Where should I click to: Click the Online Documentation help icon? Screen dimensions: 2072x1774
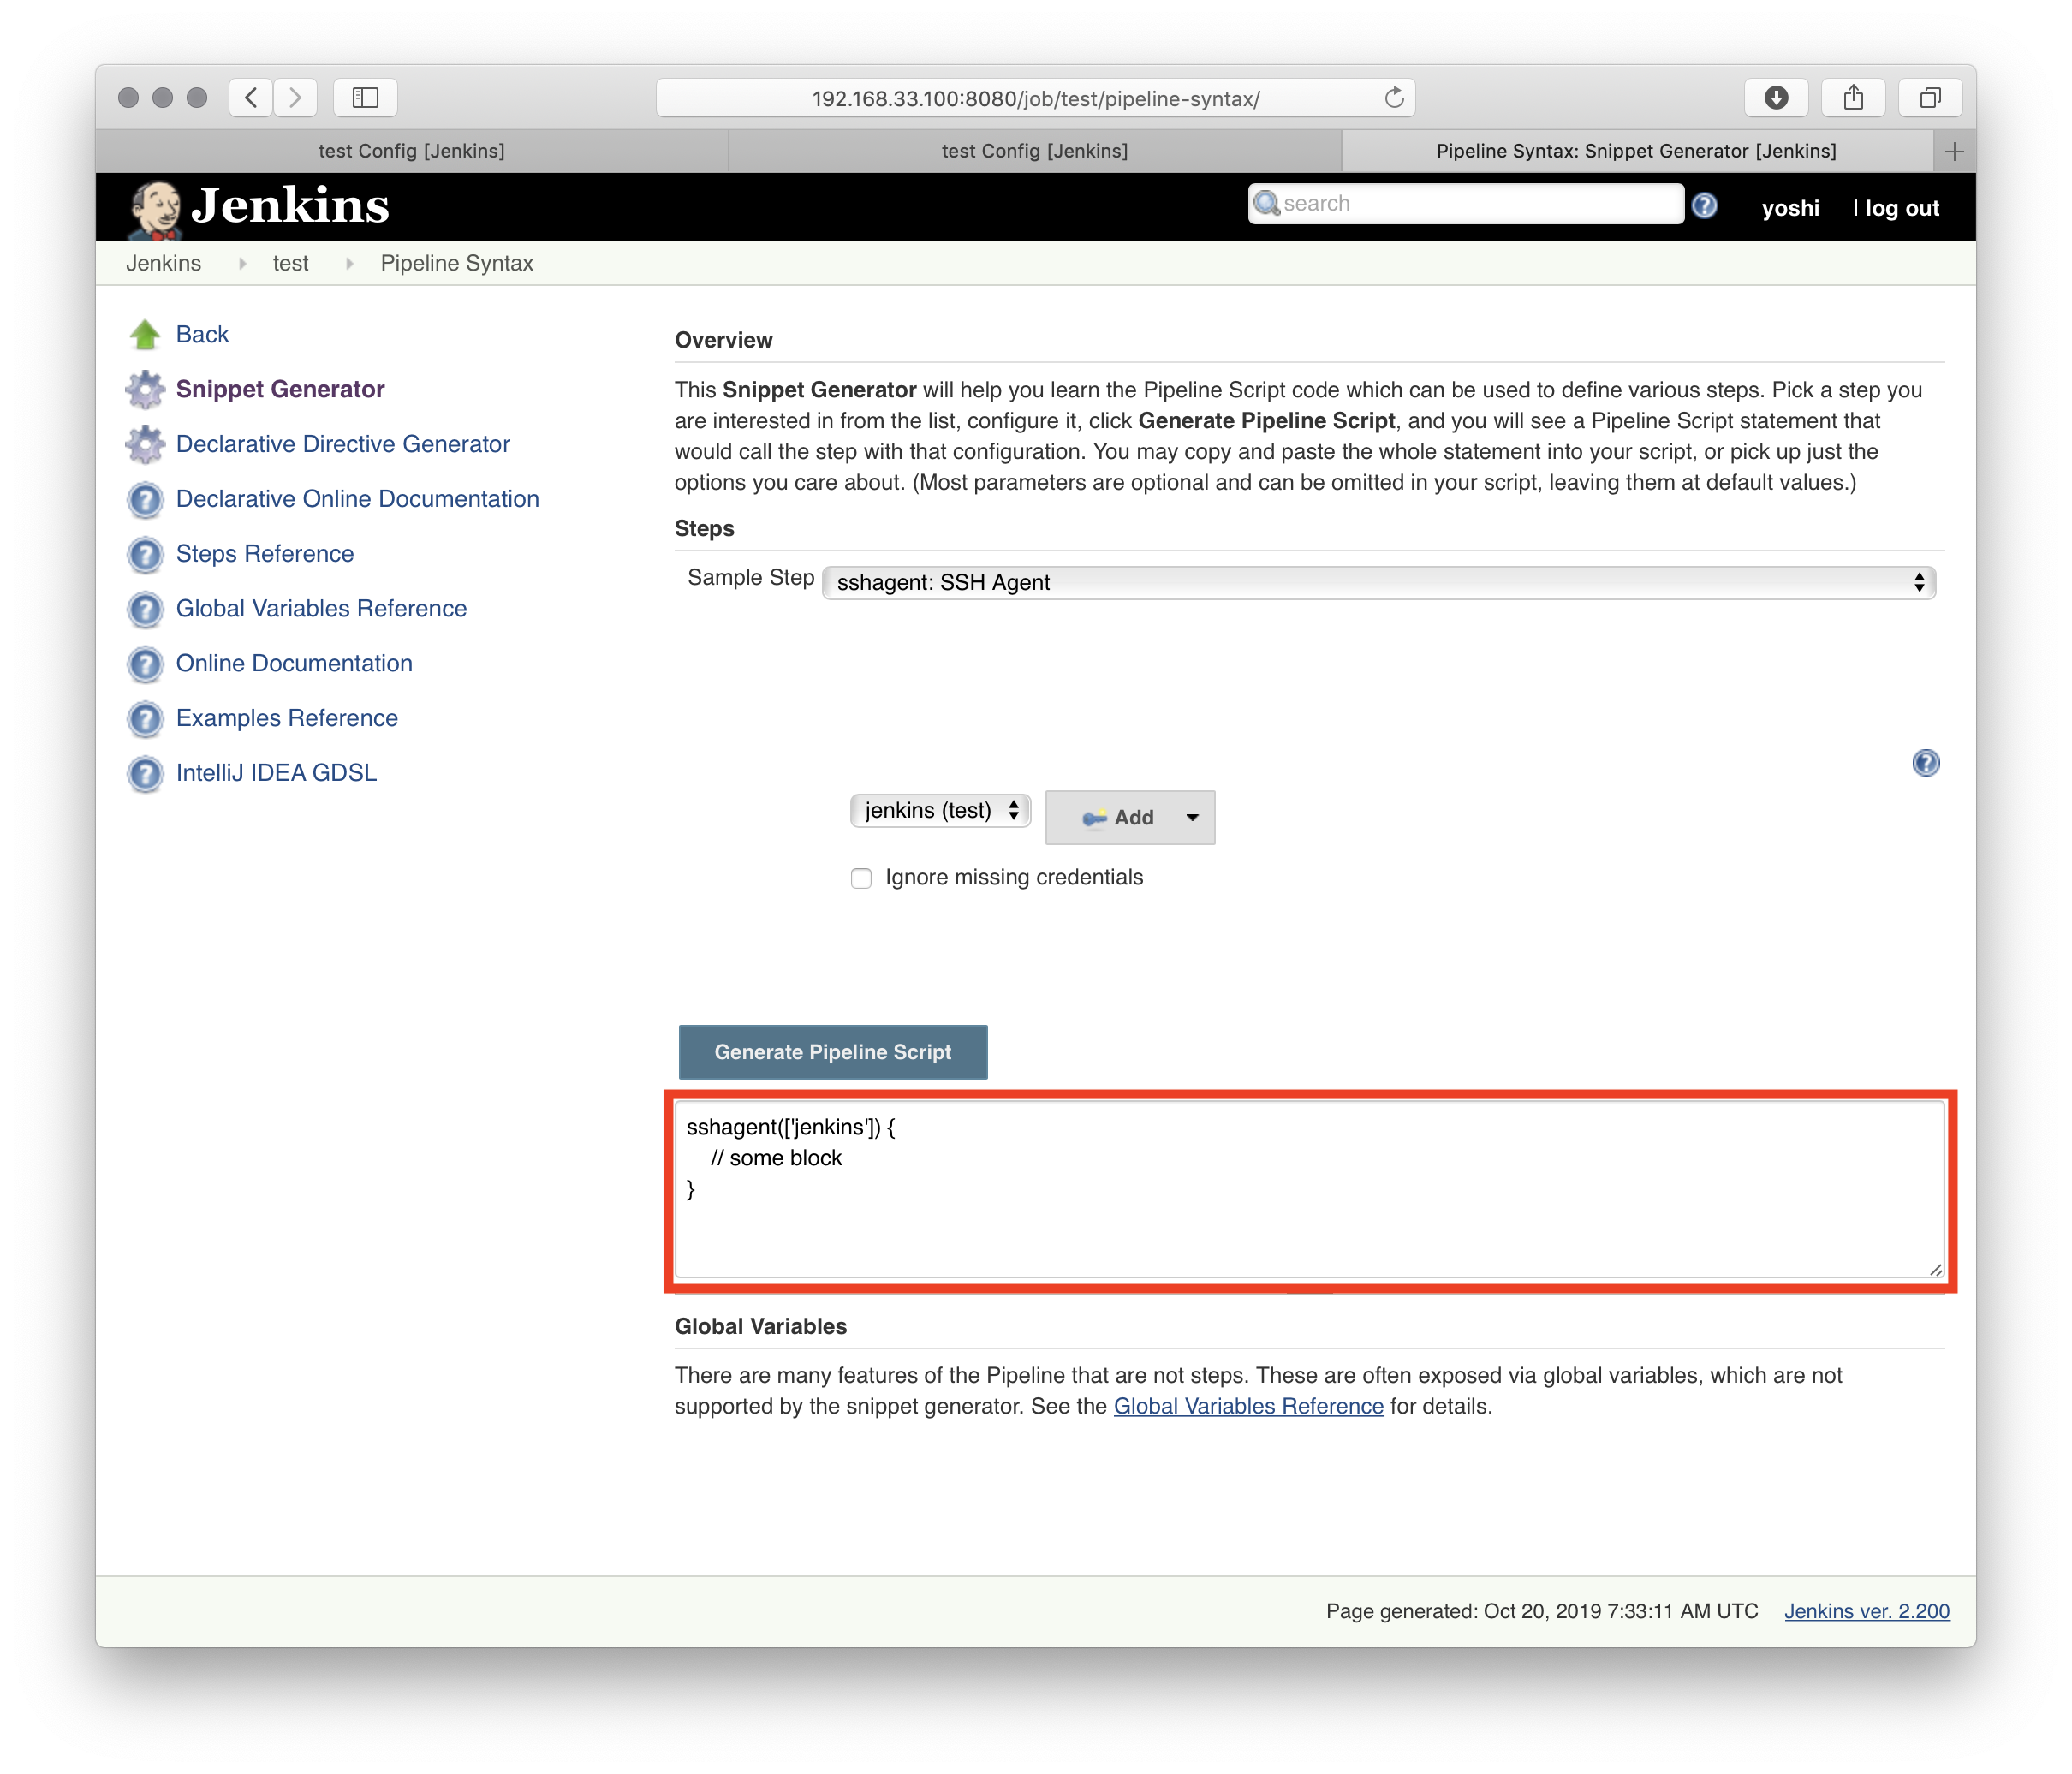point(145,664)
